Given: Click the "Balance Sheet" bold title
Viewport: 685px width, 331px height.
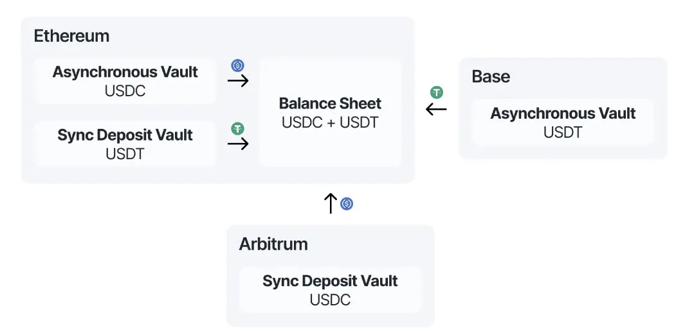Looking at the screenshot, I should coord(330,104).
